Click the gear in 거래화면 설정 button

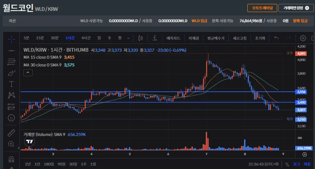click(307, 8)
